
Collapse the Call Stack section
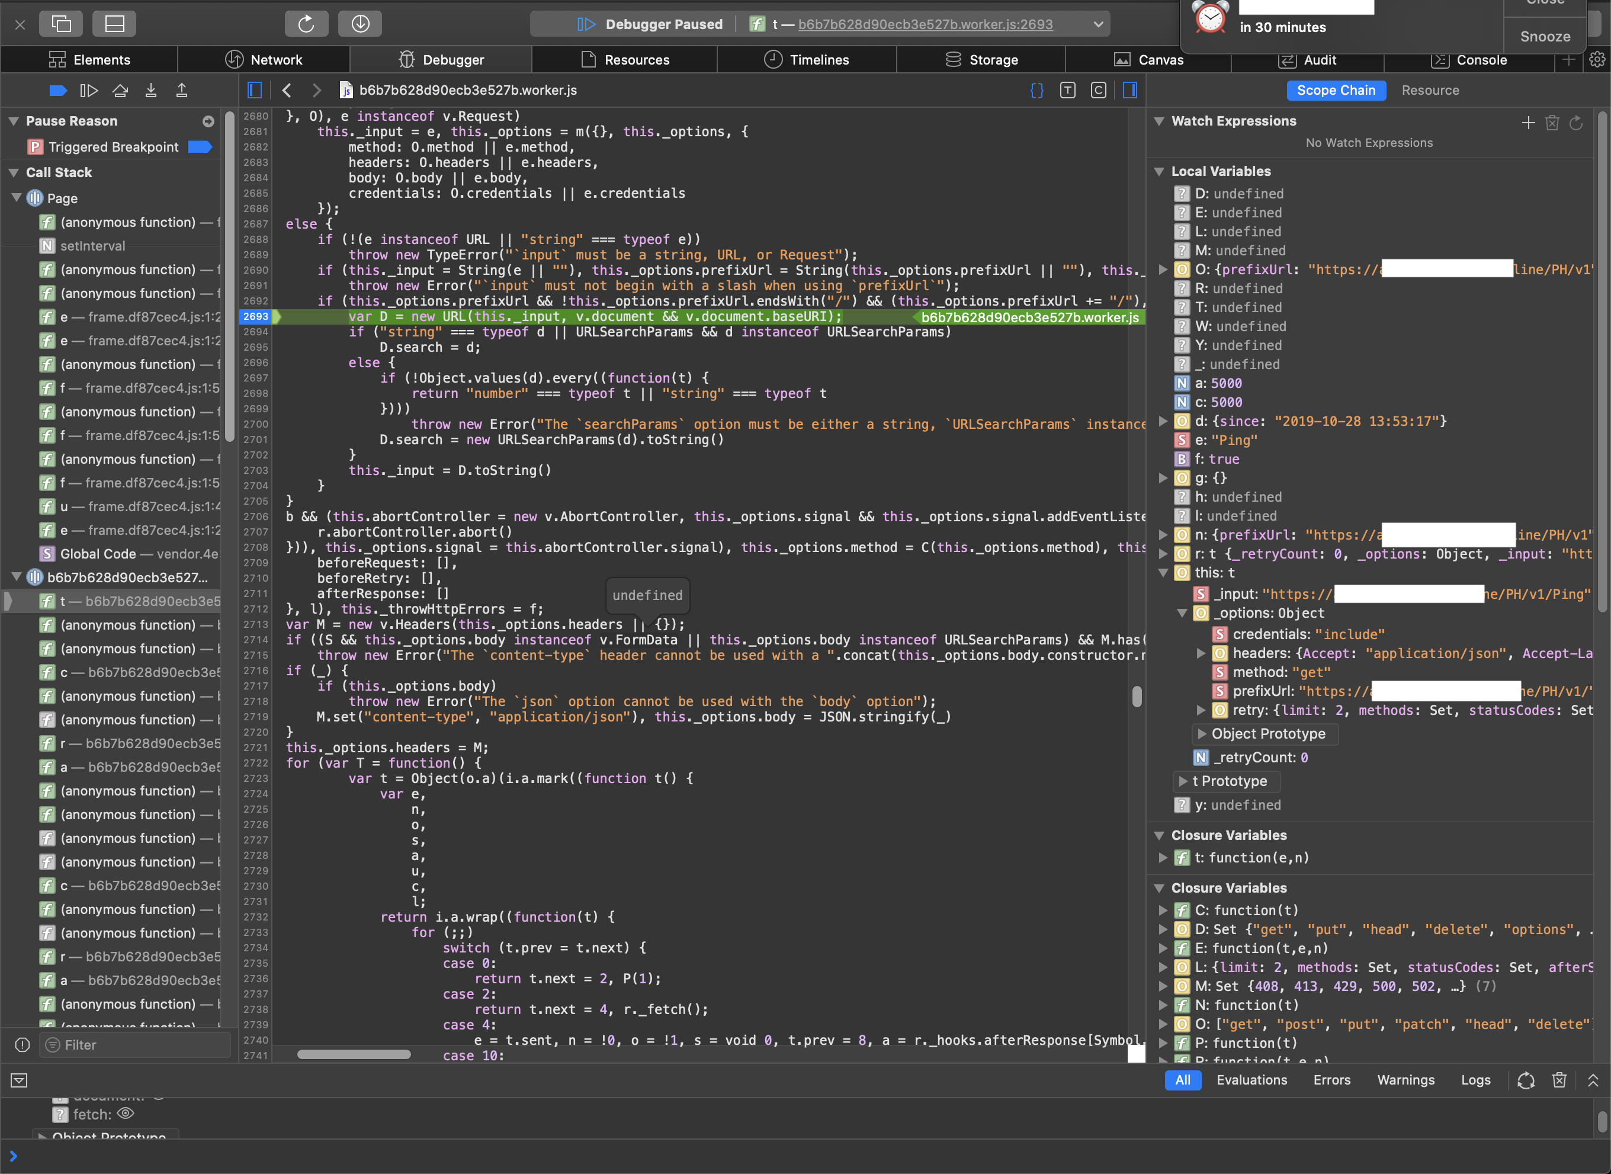(x=14, y=173)
